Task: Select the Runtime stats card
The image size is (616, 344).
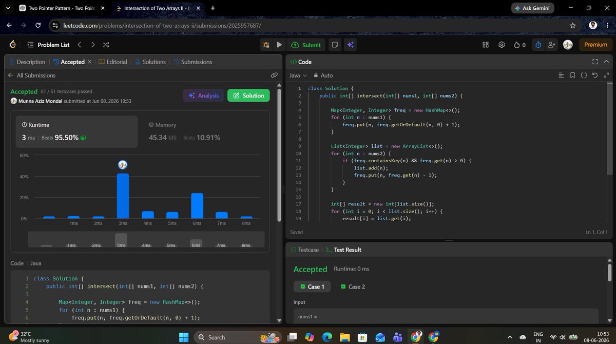Action: tap(76, 131)
